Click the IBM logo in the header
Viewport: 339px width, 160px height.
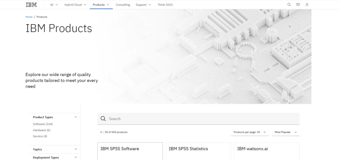click(x=31, y=5)
